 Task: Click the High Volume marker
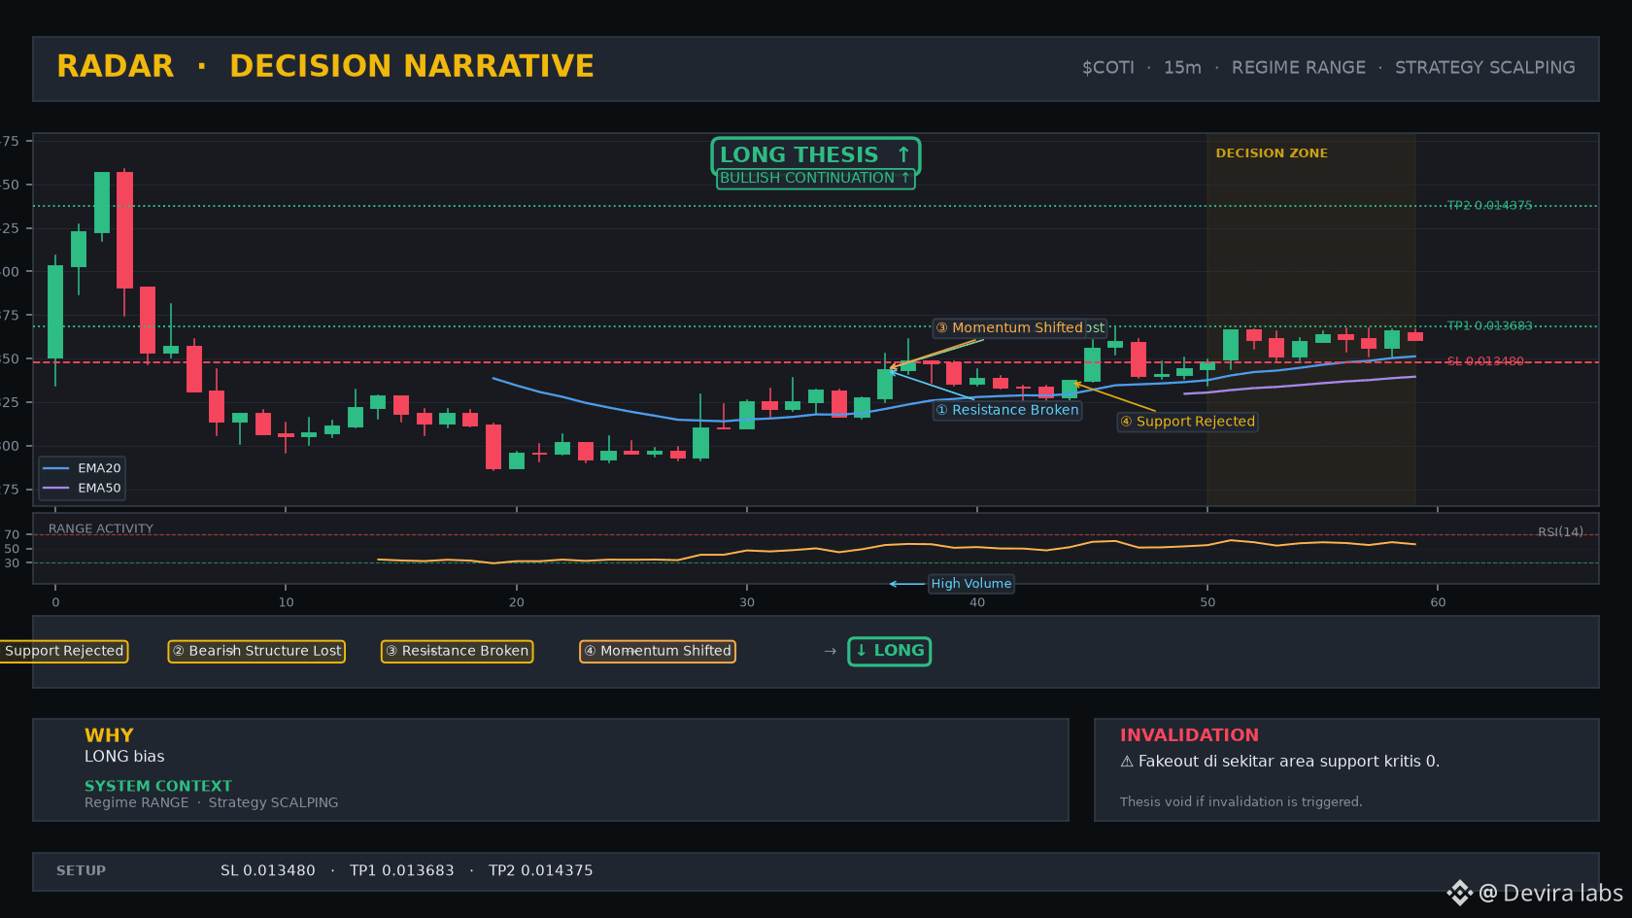(971, 584)
